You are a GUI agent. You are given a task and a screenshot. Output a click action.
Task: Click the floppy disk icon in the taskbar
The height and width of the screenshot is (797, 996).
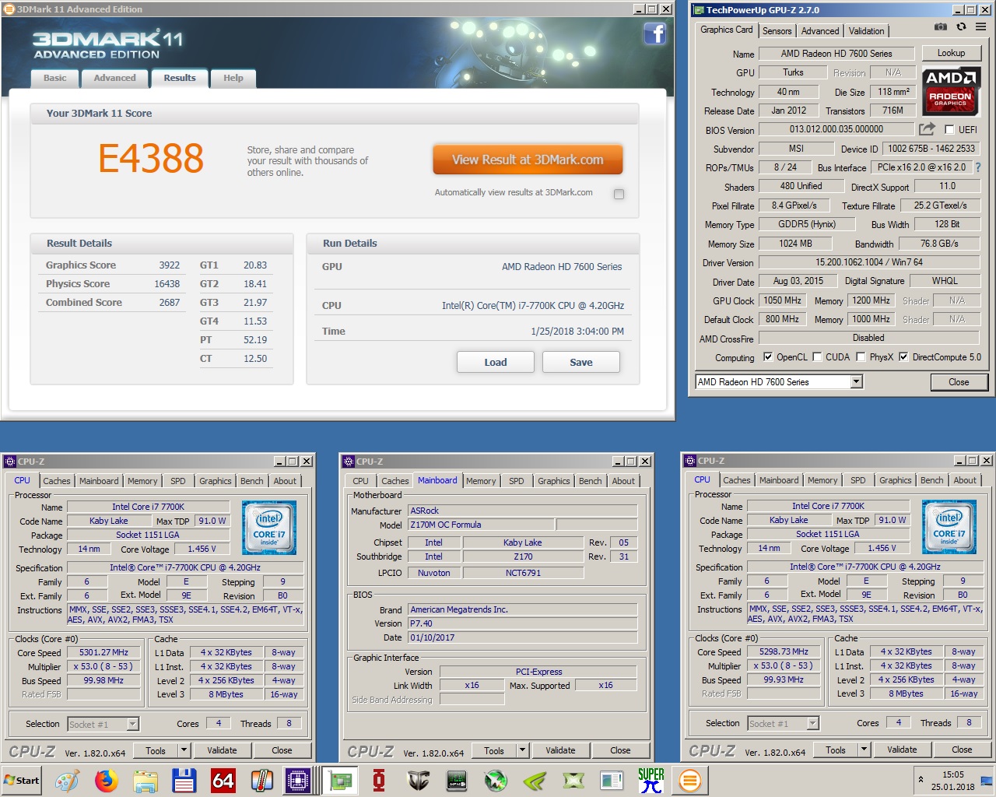(x=184, y=781)
